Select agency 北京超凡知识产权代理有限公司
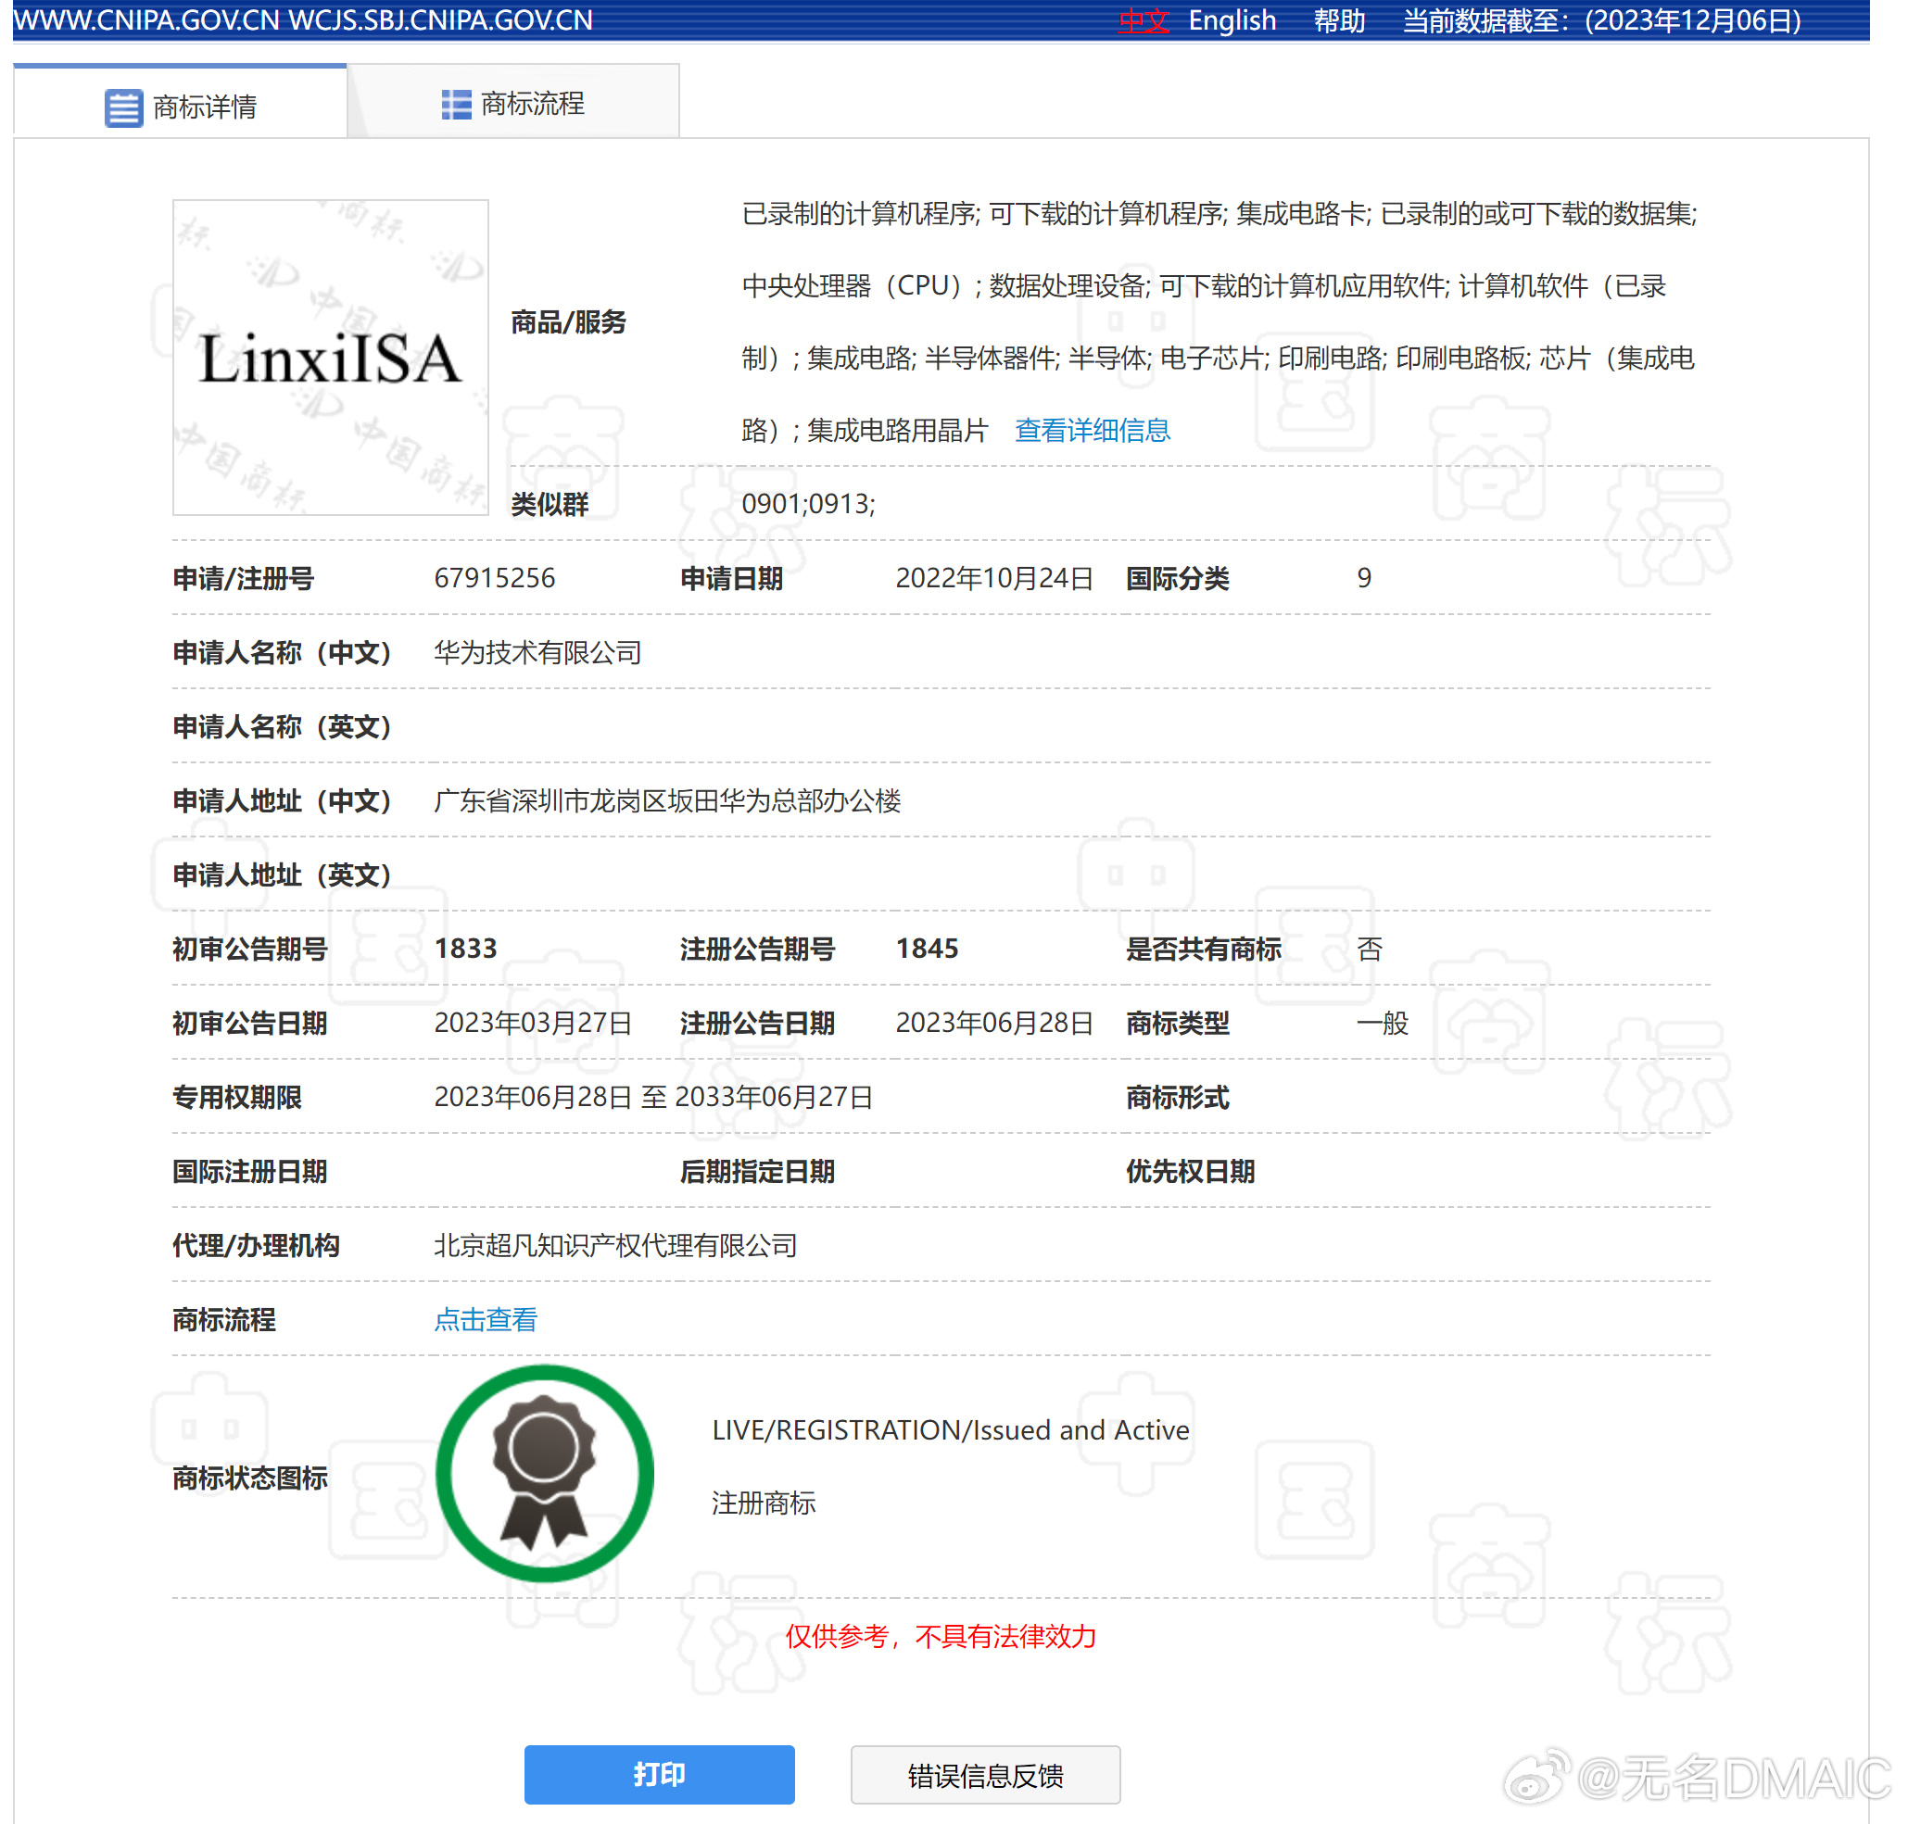Viewport: 1908px width, 1824px height. 614,1244
